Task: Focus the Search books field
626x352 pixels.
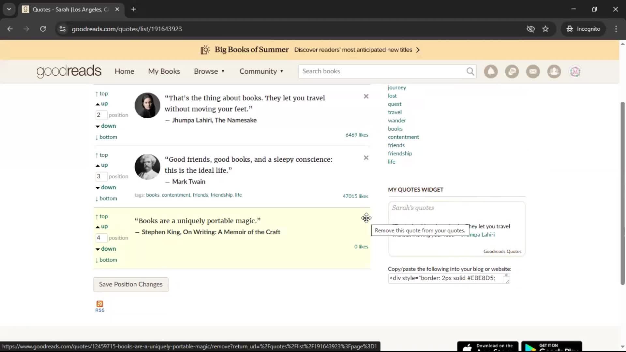Action: (x=382, y=71)
